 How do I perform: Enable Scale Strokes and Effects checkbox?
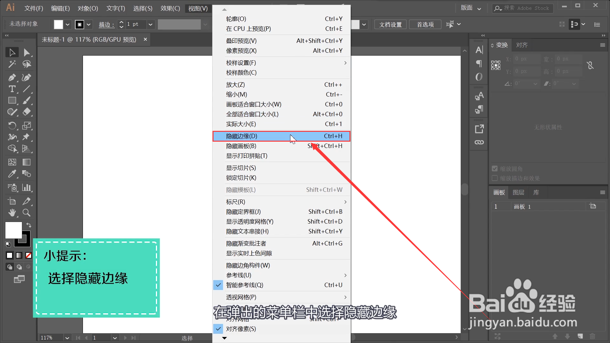(x=495, y=178)
